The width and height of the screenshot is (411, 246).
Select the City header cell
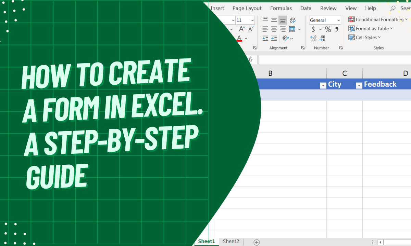tap(345, 84)
